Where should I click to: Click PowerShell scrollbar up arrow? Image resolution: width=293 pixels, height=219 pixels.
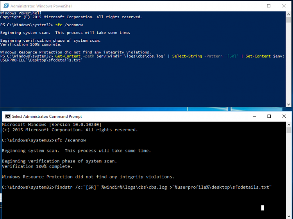(289, 14)
